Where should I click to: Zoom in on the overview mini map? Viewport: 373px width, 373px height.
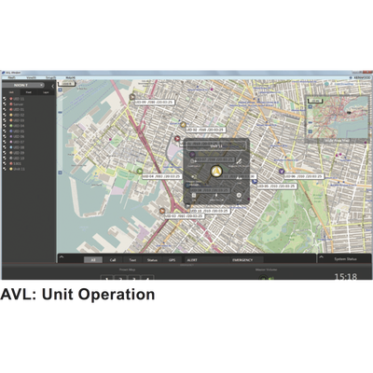[310, 106]
